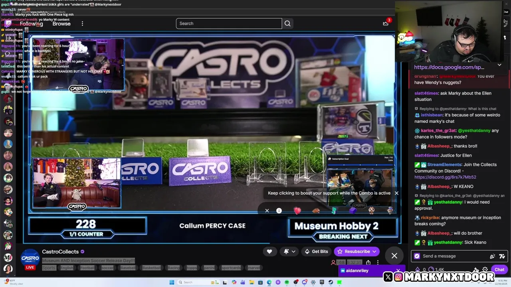Viewport: 511px width, 287px height.
Task: Close the aidannriley banner
Action: pos(398,270)
